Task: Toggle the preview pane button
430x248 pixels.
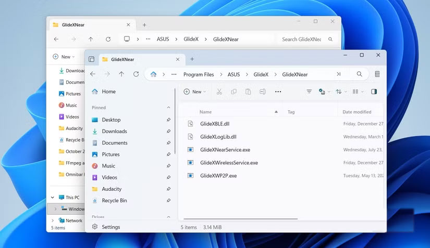Action: [x=374, y=92]
